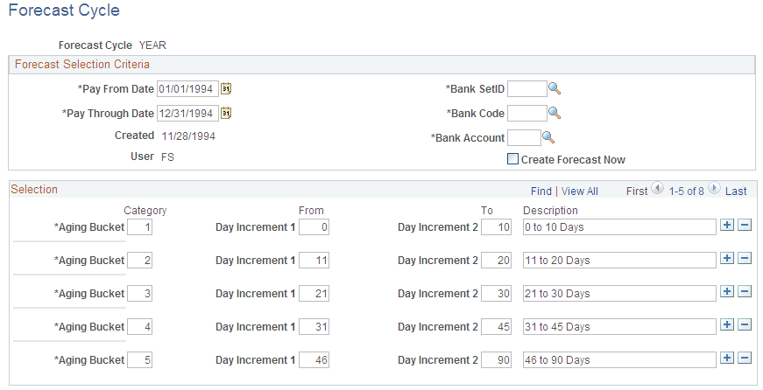Add a row after Aging Bucket 1
This screenshot has height=390, width=763.
[x=727, y=226]
